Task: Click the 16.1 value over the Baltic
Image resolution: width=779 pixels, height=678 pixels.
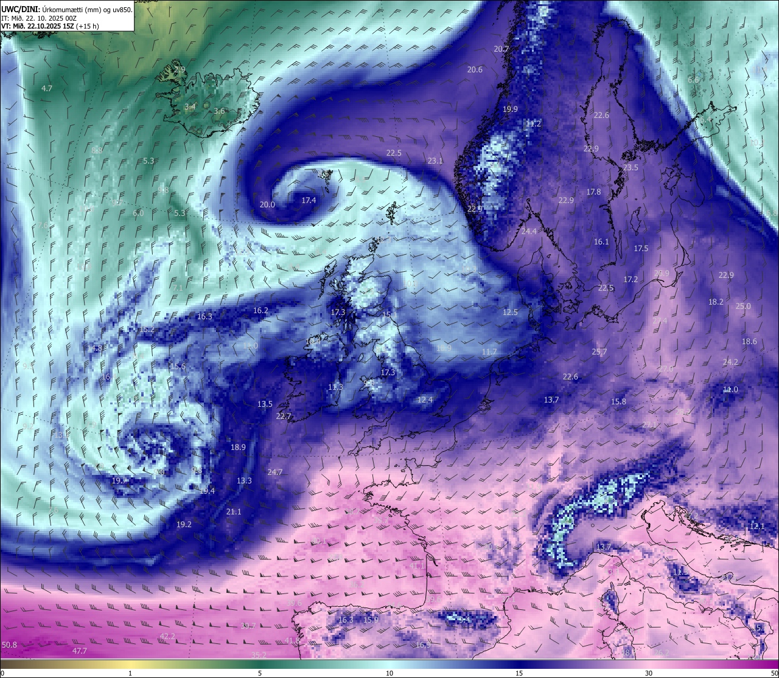Action: (x=601, y=242)
